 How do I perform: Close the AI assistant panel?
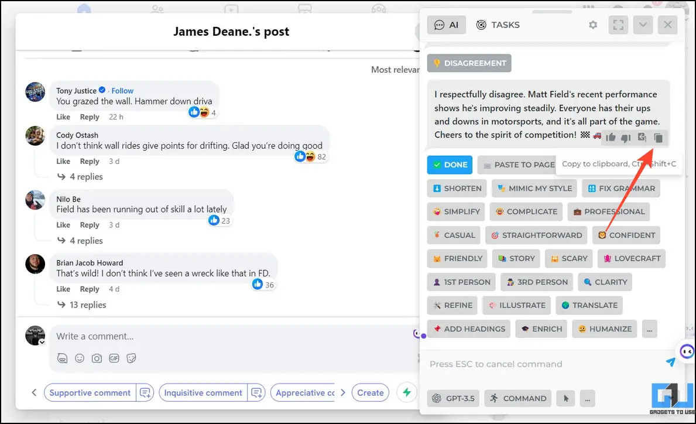667,25
